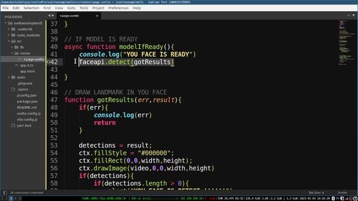The height and width of the screenshot is (201, 358).
Task: Collapse the routes folder
Action: coord(12,53)
